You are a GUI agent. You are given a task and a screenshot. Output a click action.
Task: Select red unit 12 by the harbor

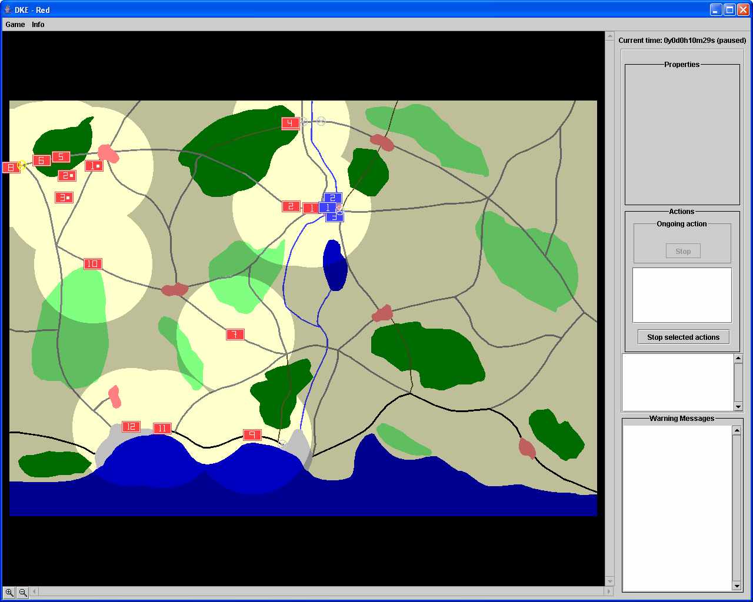[131, 427]
